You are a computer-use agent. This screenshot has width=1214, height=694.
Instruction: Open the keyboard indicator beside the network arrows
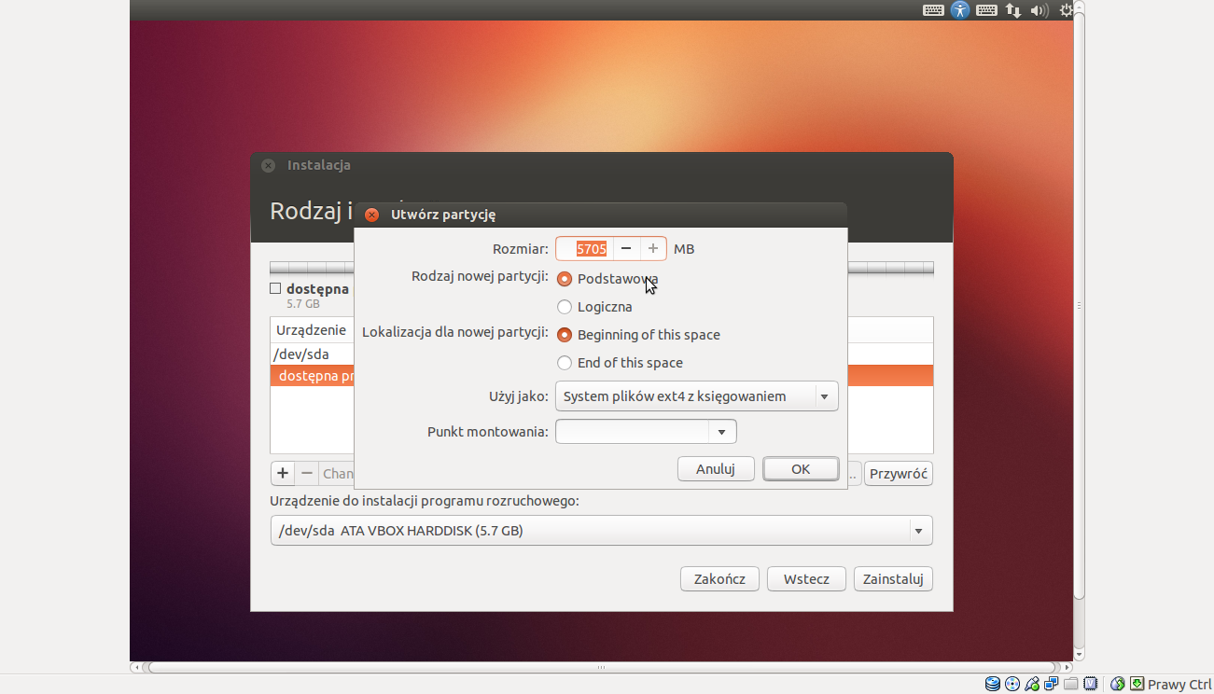click(986, 10)
